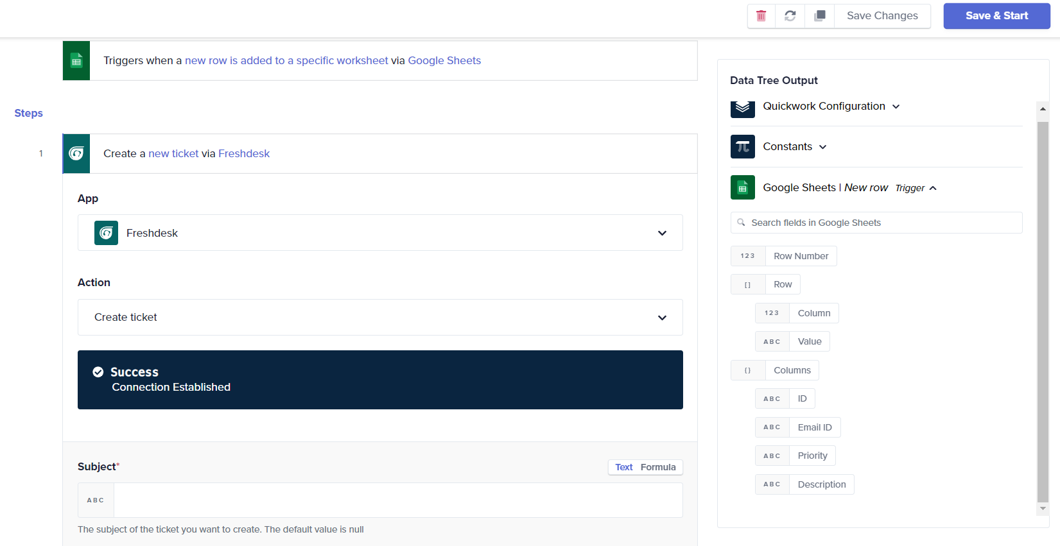The height and width of the screenshot is (546, 1060).
Task: Click the copy/duplicate icon in top toolbar
Action: click(x=820, y=16)
